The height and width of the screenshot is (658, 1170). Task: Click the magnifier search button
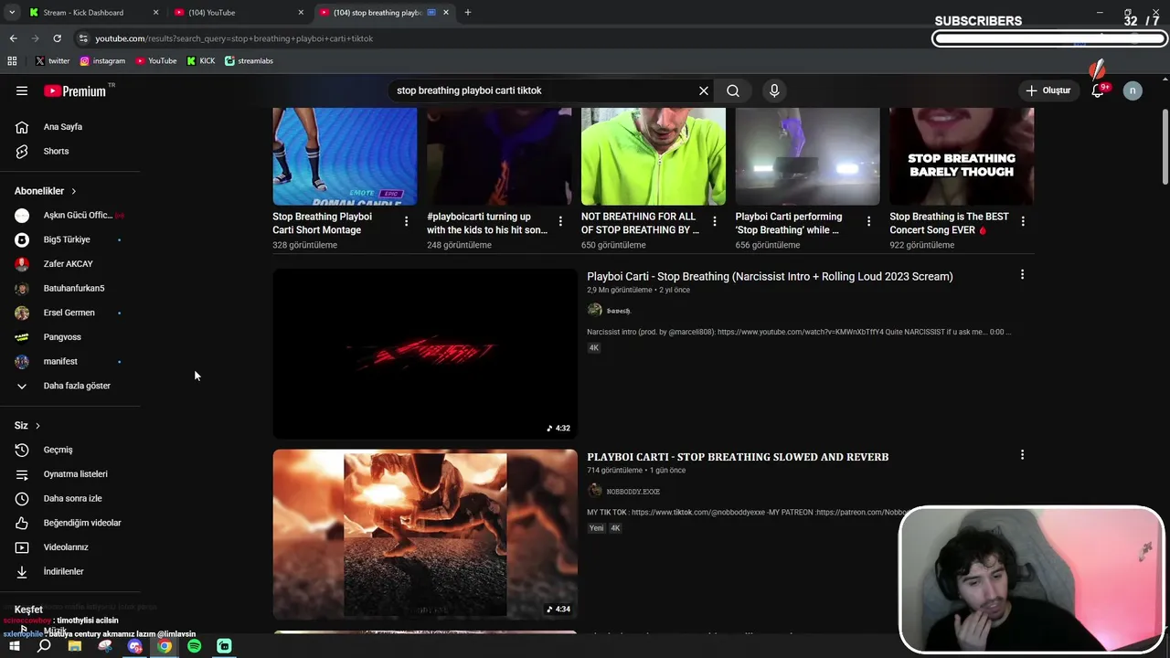click(733, 90)
